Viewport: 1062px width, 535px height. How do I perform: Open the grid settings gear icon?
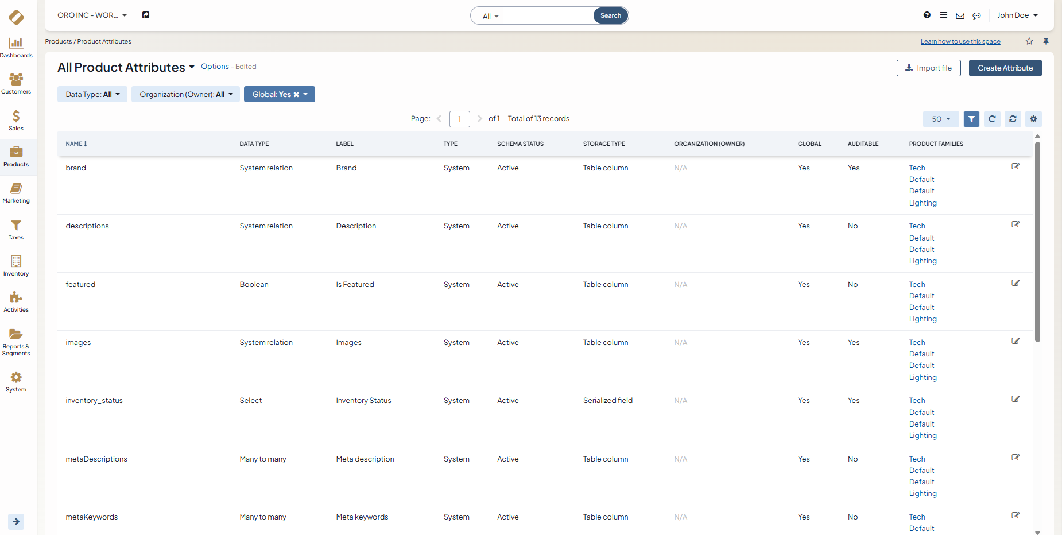click(x=1033, y=119)
